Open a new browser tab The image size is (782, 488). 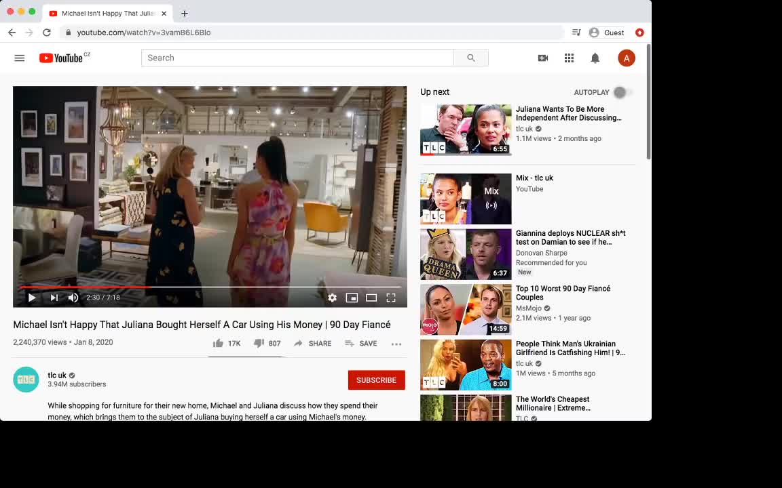tap(185, 14)
